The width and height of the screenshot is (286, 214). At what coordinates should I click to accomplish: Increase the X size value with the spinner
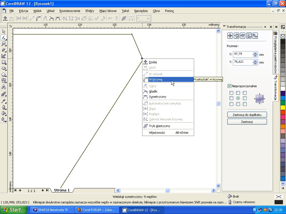[255, 53]
